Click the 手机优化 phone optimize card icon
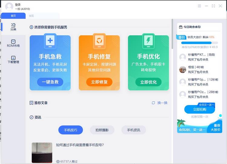This screenshot has height=164, width=227. click(149, 41)
